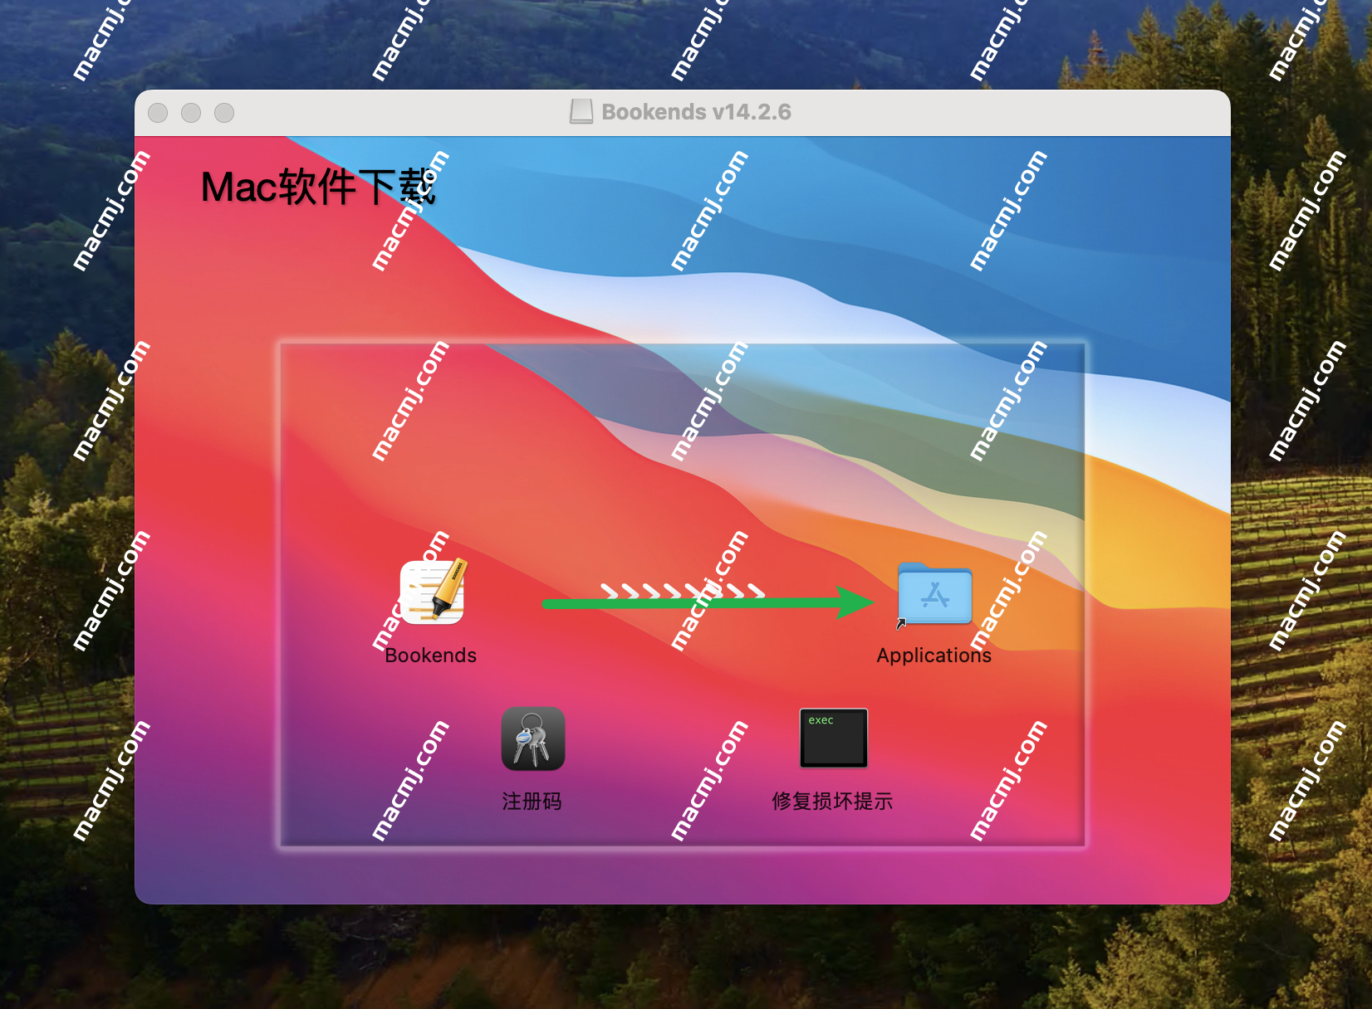
Task: Open the Applications folder shortcut
Action: (934, 593)
